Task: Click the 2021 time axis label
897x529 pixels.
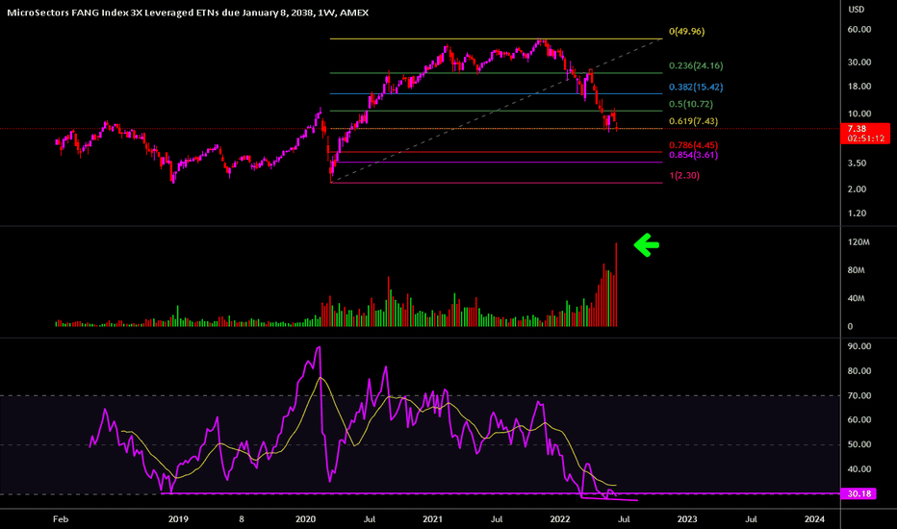Action: tap(432, 519)
